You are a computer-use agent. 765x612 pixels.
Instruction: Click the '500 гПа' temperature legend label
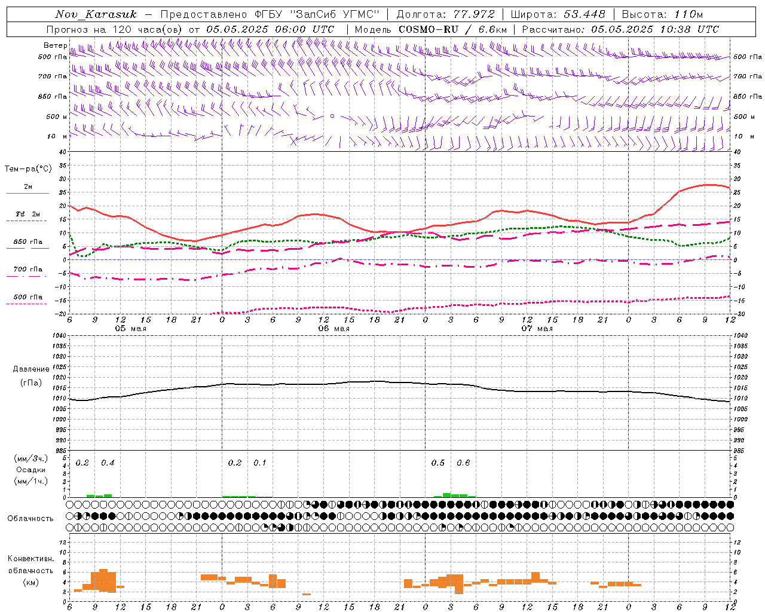(27, 297)
